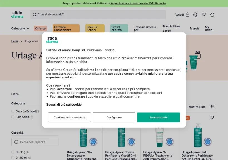The width and height of the screenshot is (228, 160).
Task: Follow the Home breadcrumb link
Action: point(15,41)
